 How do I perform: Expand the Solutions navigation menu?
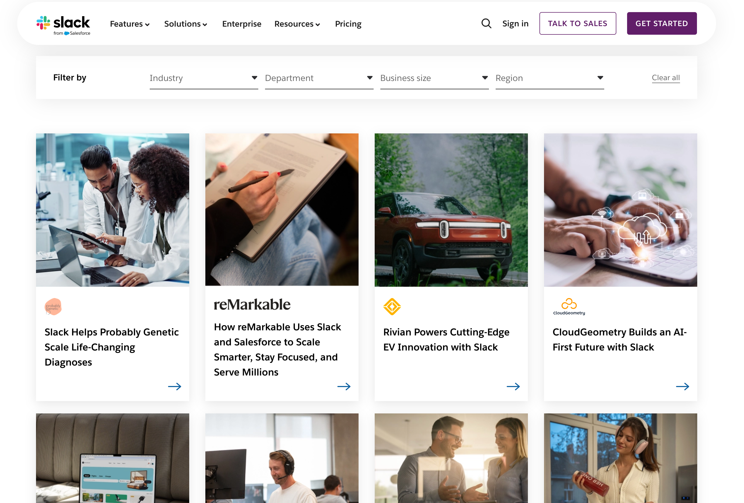186,24
